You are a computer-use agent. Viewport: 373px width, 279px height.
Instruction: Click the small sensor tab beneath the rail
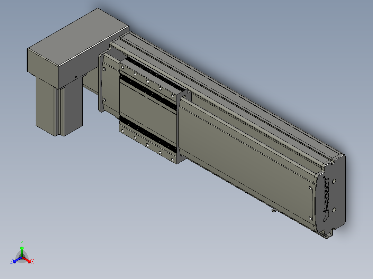pos(274,210)
